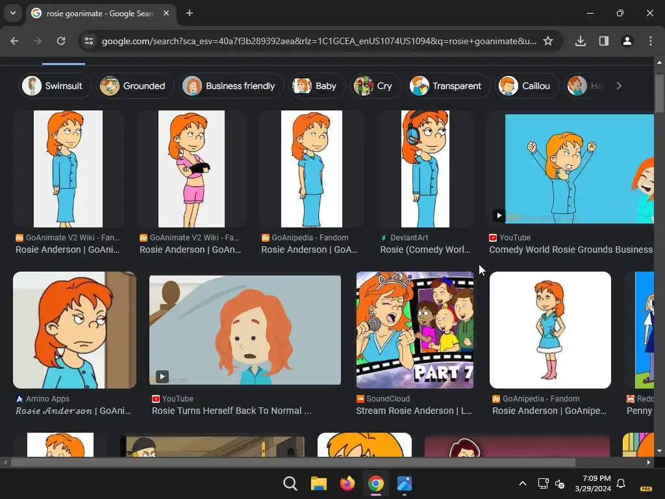The image size is (665, 499).
Task: Filter images by Cry chip
Action: point(375,86)
